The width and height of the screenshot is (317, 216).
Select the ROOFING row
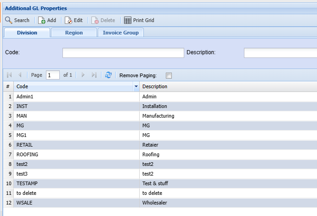click(x=27, y=154)
